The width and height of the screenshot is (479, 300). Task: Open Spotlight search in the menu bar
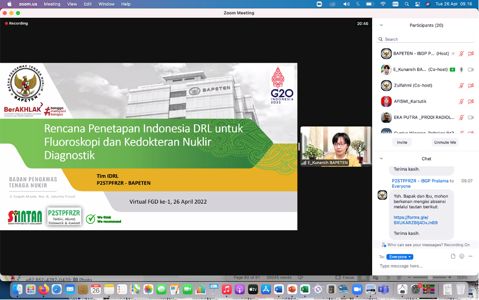click(x=407, y=4)
